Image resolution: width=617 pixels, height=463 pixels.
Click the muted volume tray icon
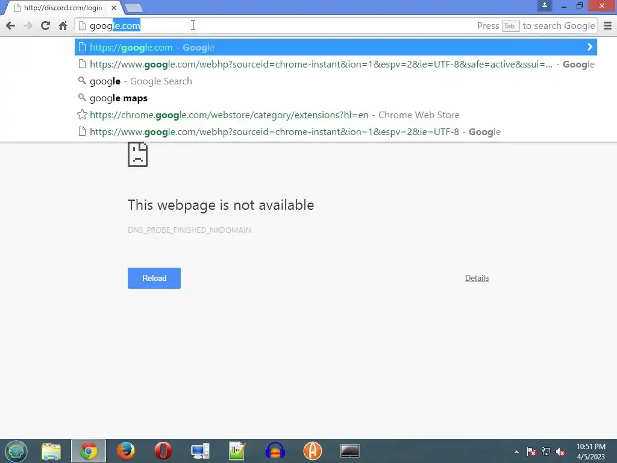pyautogui.click(x=560, y=452)
